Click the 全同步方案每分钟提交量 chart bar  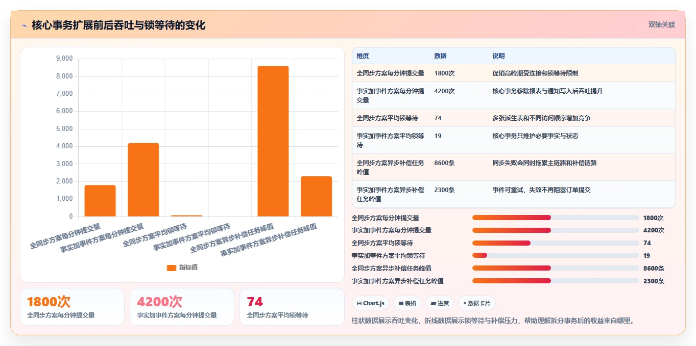100,201
